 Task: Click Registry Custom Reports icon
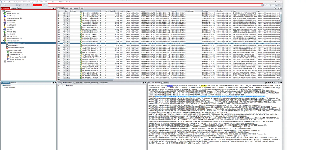pos(8,57)
